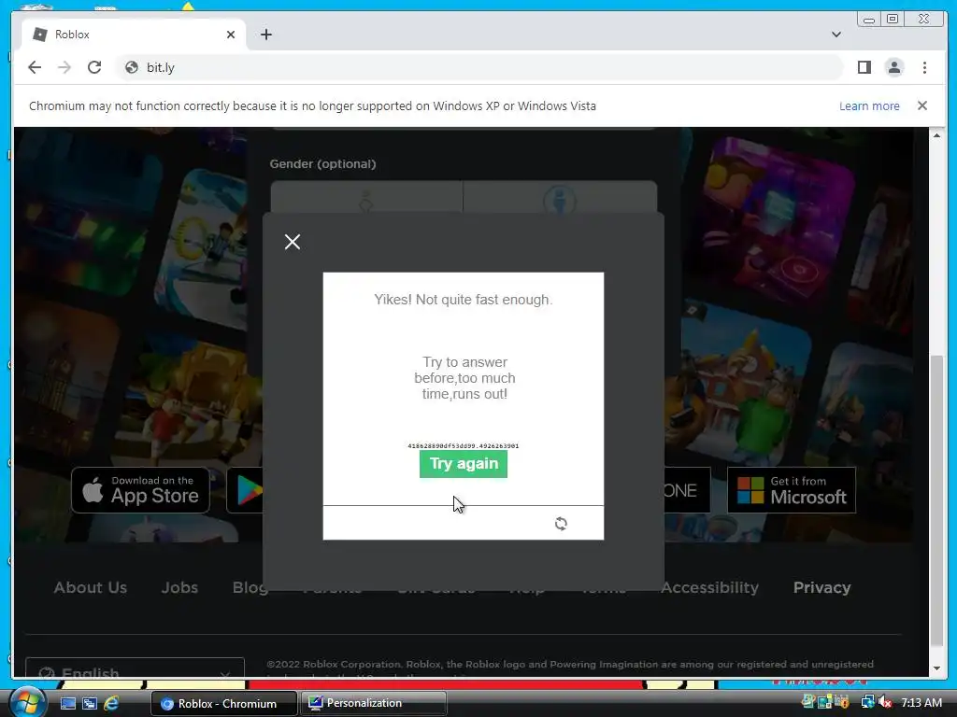957x717 pixels.
Task: Click the Learn more link
Action: 869,106
